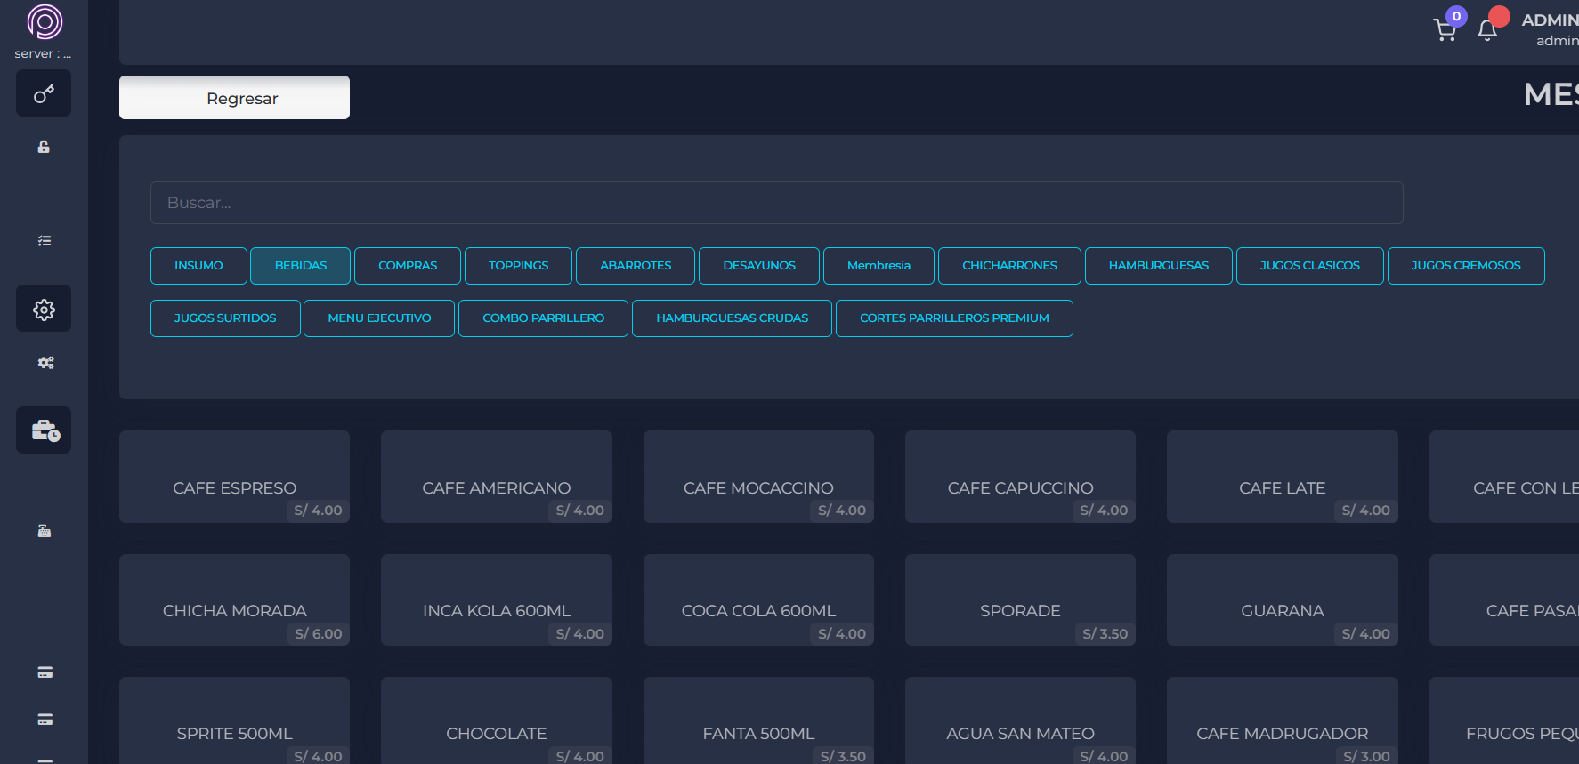Open the key icon sidebar item

coord(44,93)
